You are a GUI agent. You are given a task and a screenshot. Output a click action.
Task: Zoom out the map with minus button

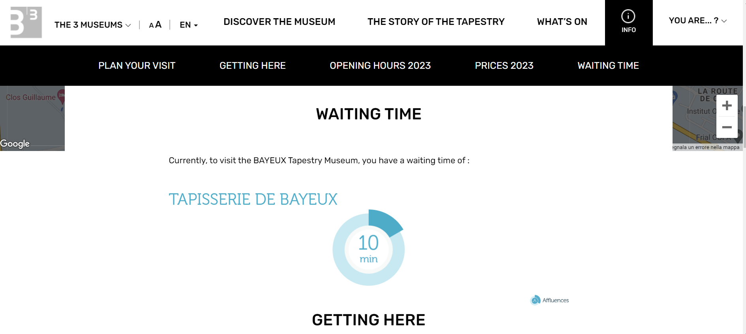click(727, 127)
